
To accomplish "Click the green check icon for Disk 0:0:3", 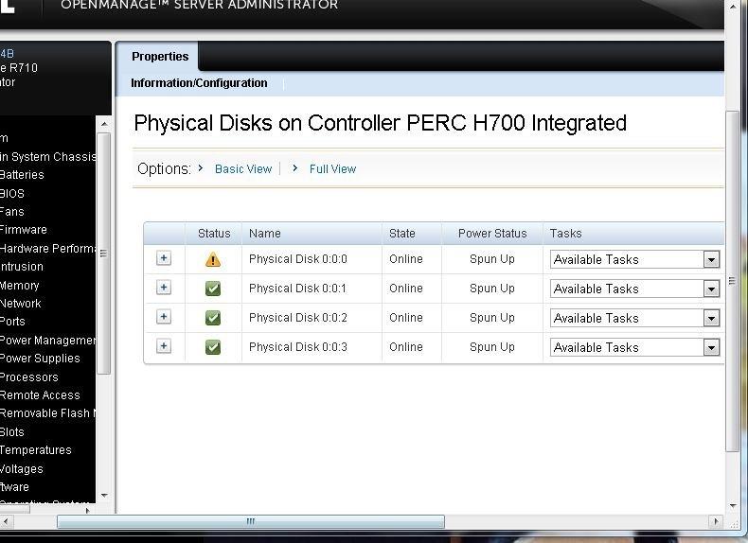I will point(213,347).
